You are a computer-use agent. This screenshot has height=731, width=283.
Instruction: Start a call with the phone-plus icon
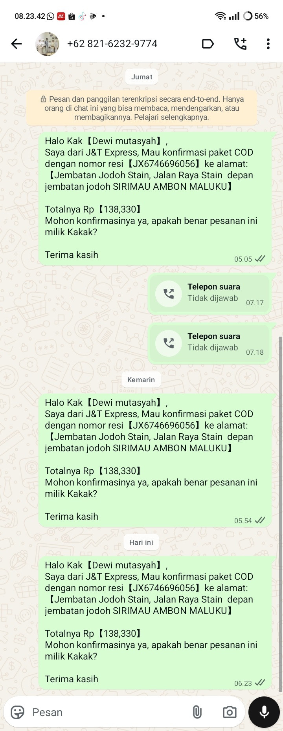(240, 44)
